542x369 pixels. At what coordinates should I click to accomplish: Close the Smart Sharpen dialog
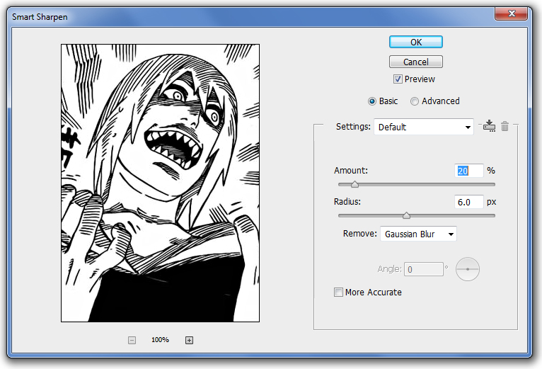click(512, 13)
